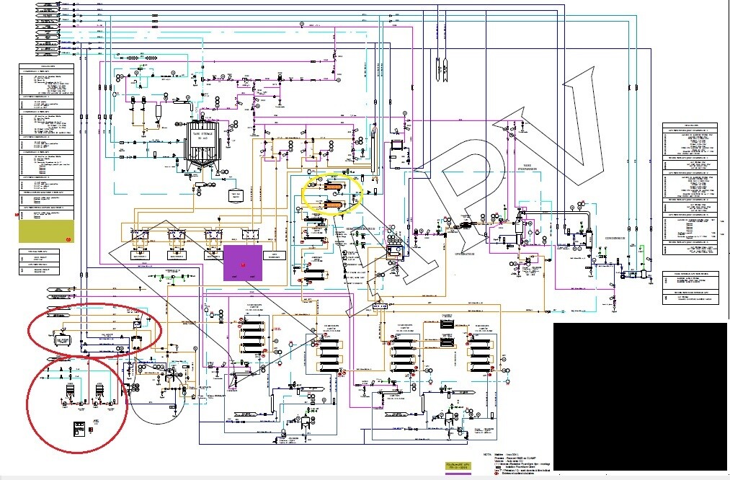The height and width of the screenshot is (480, 730).
Task: Click the olive green filled rectangle in left legend
Action: tap(46, 231)
